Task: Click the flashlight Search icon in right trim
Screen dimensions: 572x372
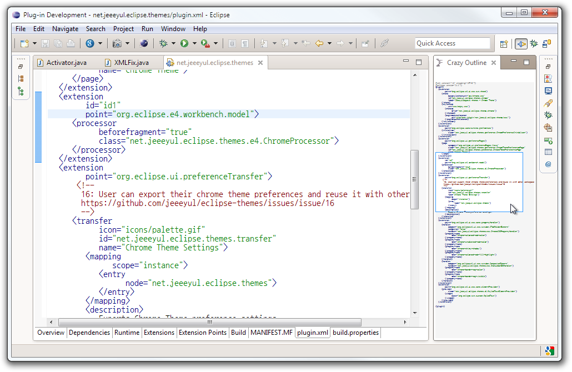Action: [548, 103]
